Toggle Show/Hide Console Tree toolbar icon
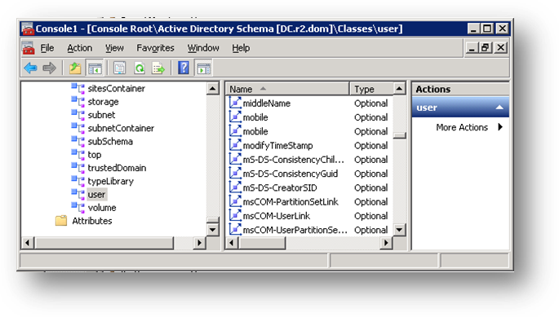Viewport: 559px width, 317px height. click(x=95, y=68)
